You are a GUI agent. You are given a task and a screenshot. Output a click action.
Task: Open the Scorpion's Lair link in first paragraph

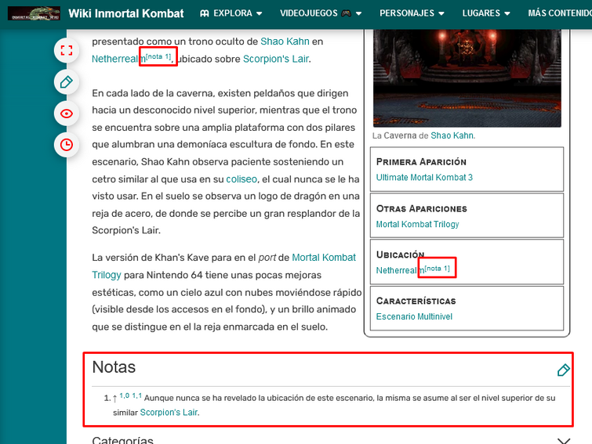click(x=276, y=59)
